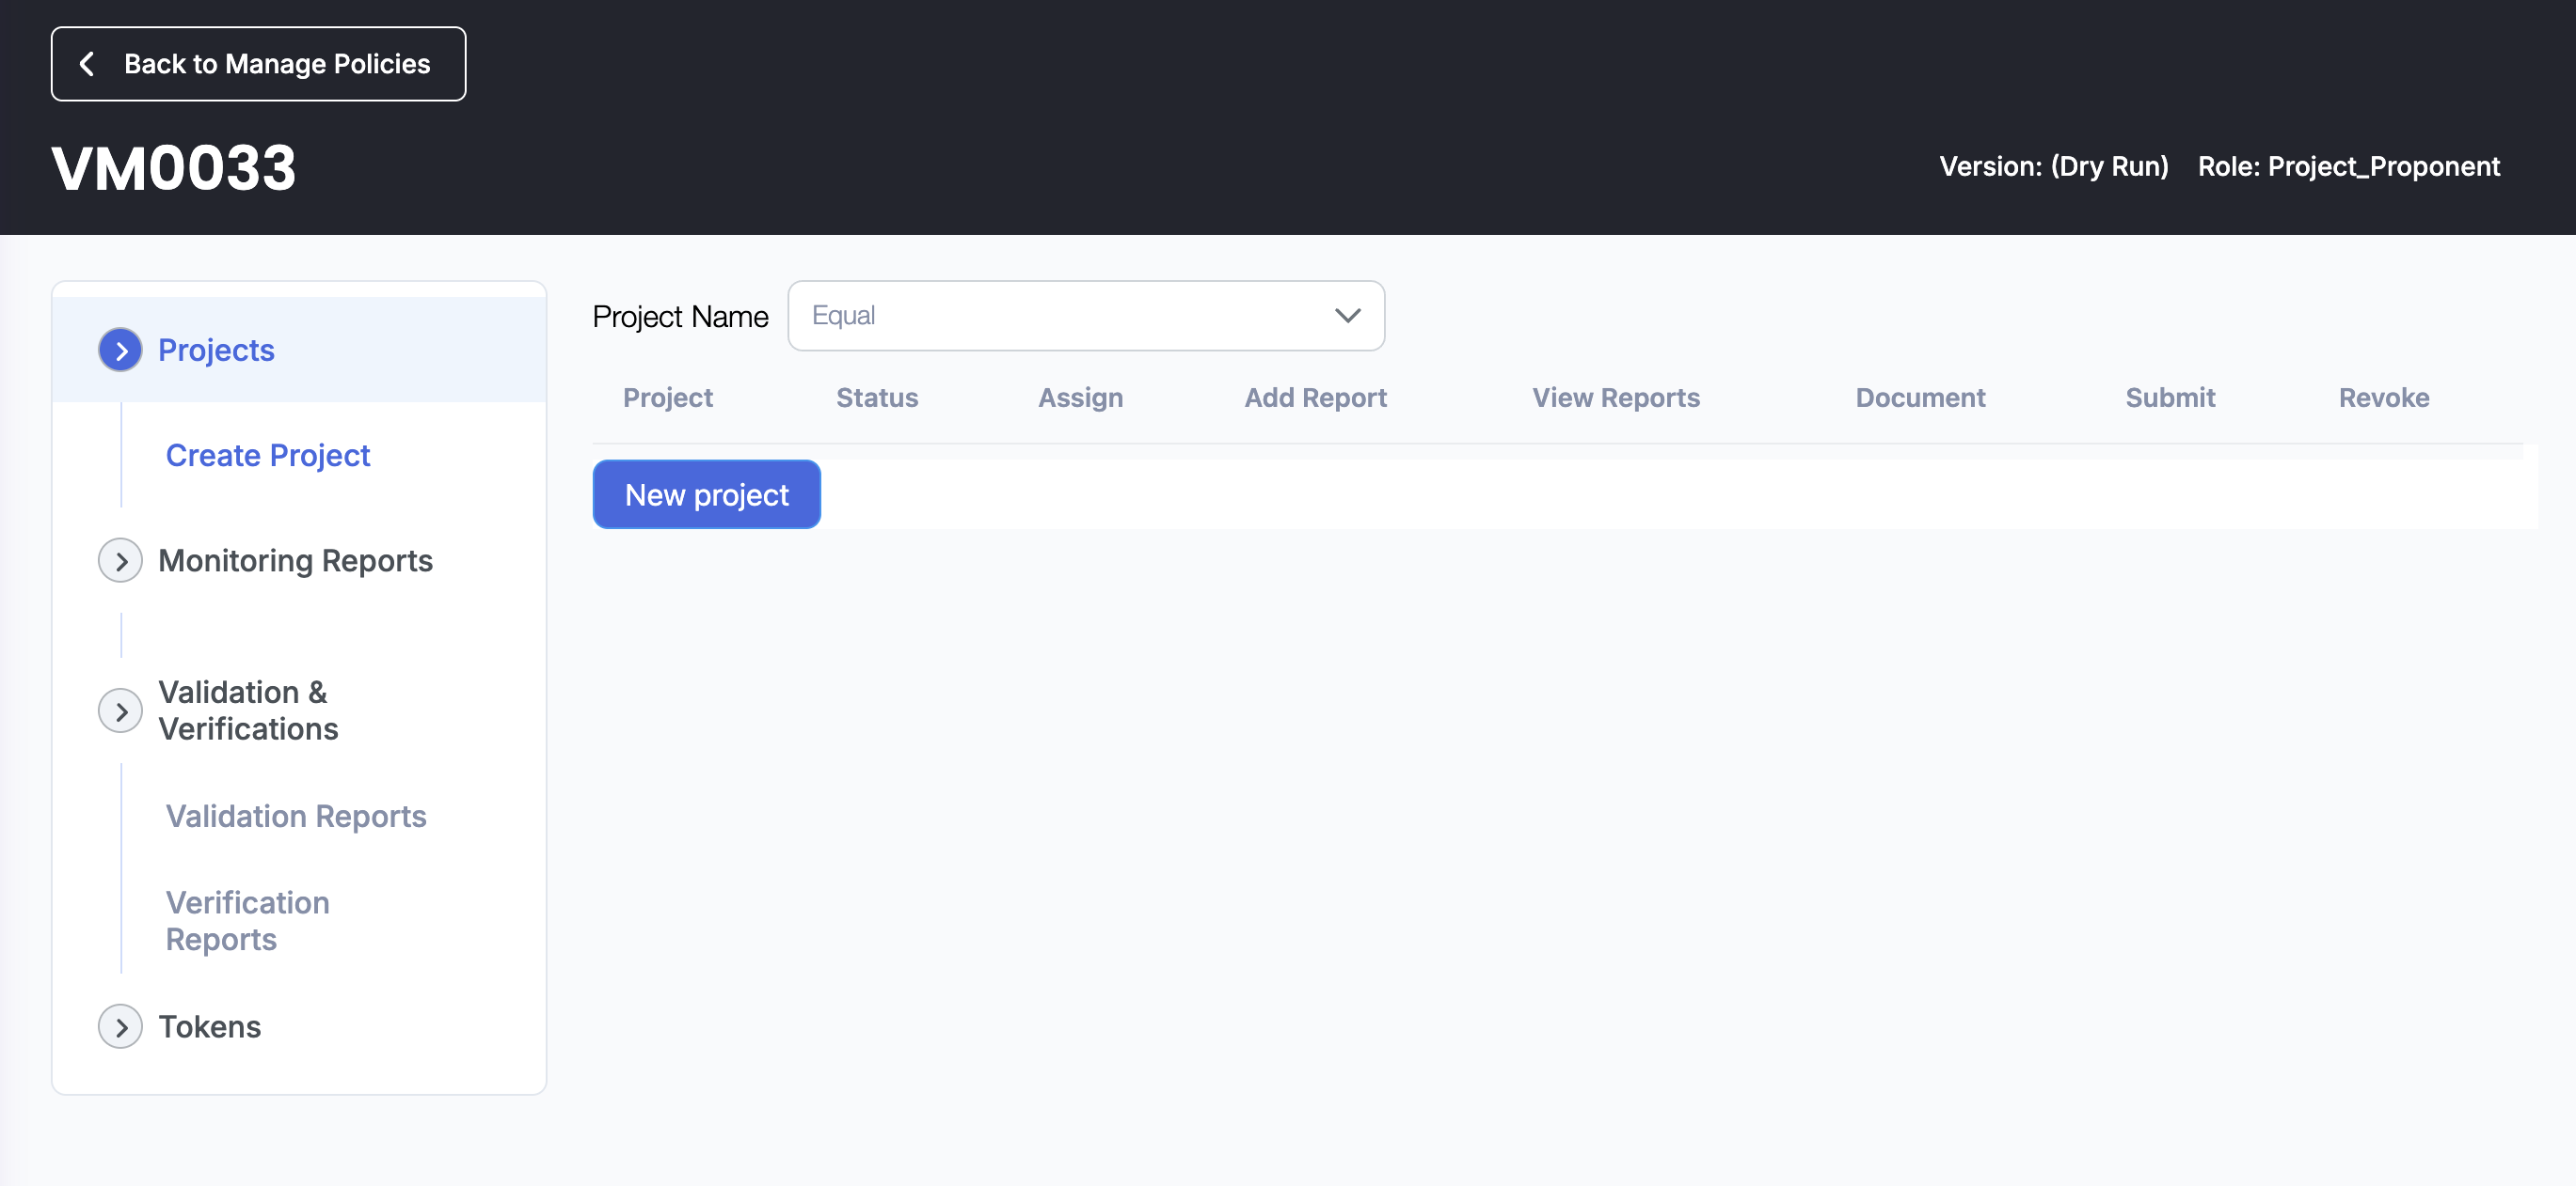This screenshot has height=1186, width=2576.
Task: Expand Validation & Verifications chevron icon
Action: click(x=120, y=710)
